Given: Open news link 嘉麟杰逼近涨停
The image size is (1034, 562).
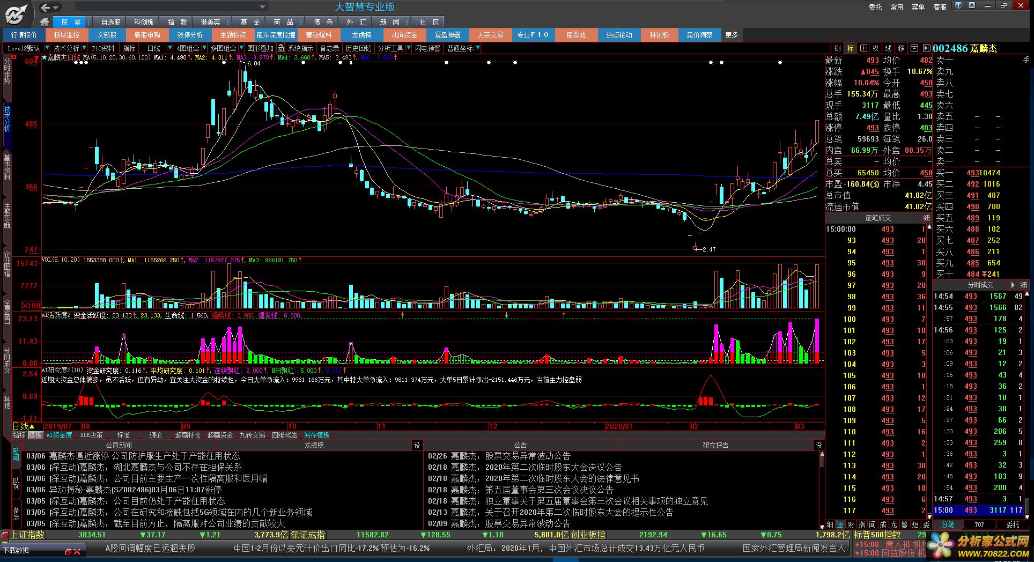Looking at the screenshot, I should coord(144,456).
